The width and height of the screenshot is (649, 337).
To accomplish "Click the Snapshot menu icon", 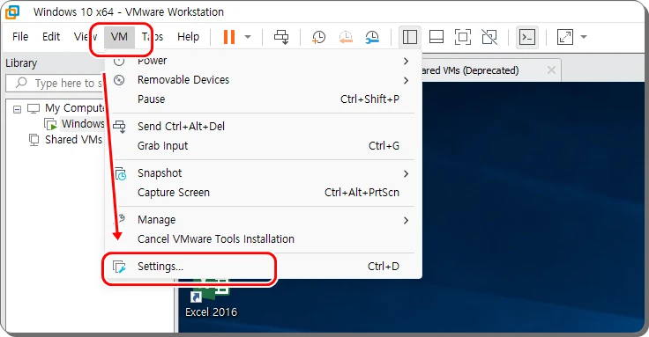I will [x=120, y=173].
